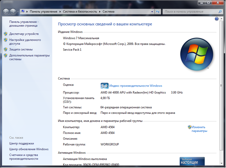Click shield icon next to Изменить параметры
The image size is (226, 168).
[x=189, y=127]
